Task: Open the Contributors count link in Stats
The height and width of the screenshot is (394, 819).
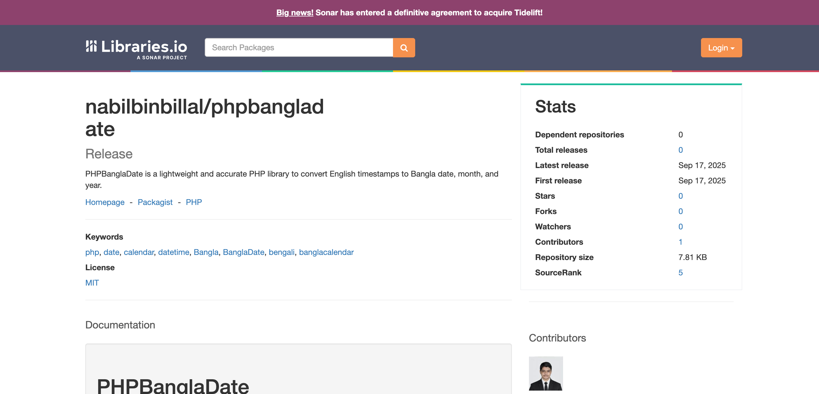Action: click(681, 242)
